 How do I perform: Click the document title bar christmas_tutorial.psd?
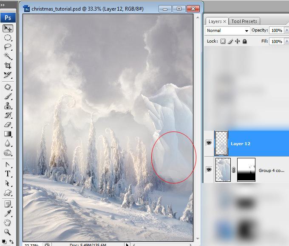(x=88, y=9)
